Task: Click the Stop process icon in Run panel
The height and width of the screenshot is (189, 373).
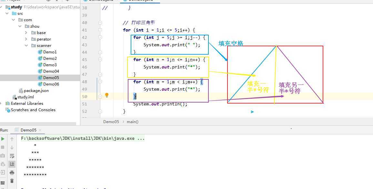Action: pos(3,147)
